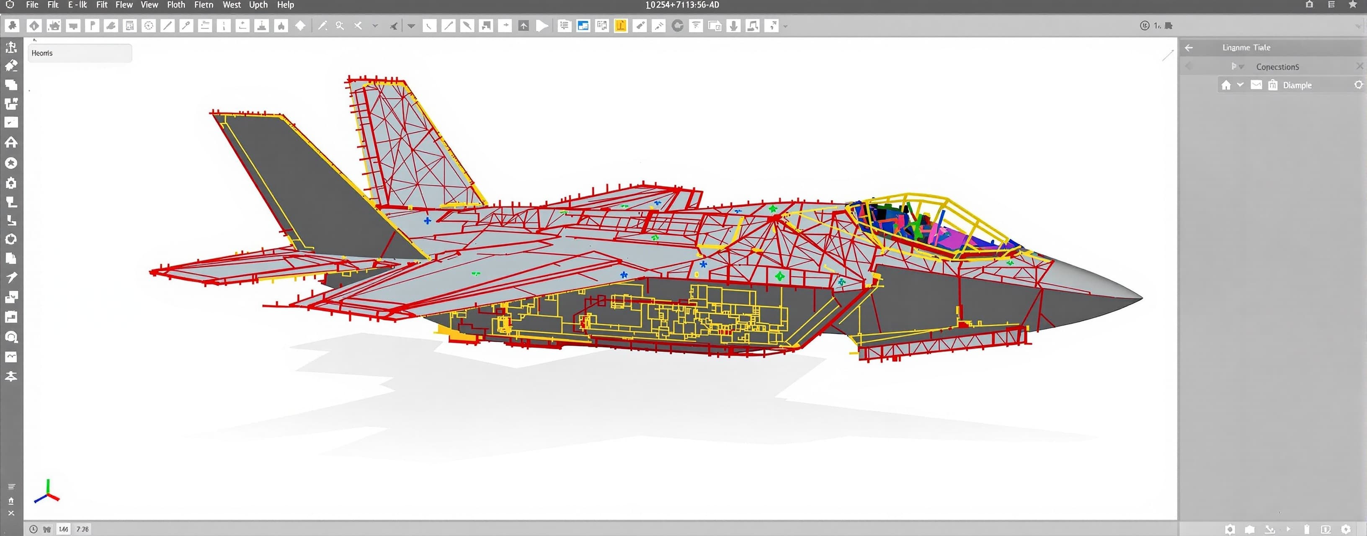Image resolution: width=1367 pixels, height=536 pixels.
Task: Click the house icon in the top toolbar
Action: (x=54, y=26)
